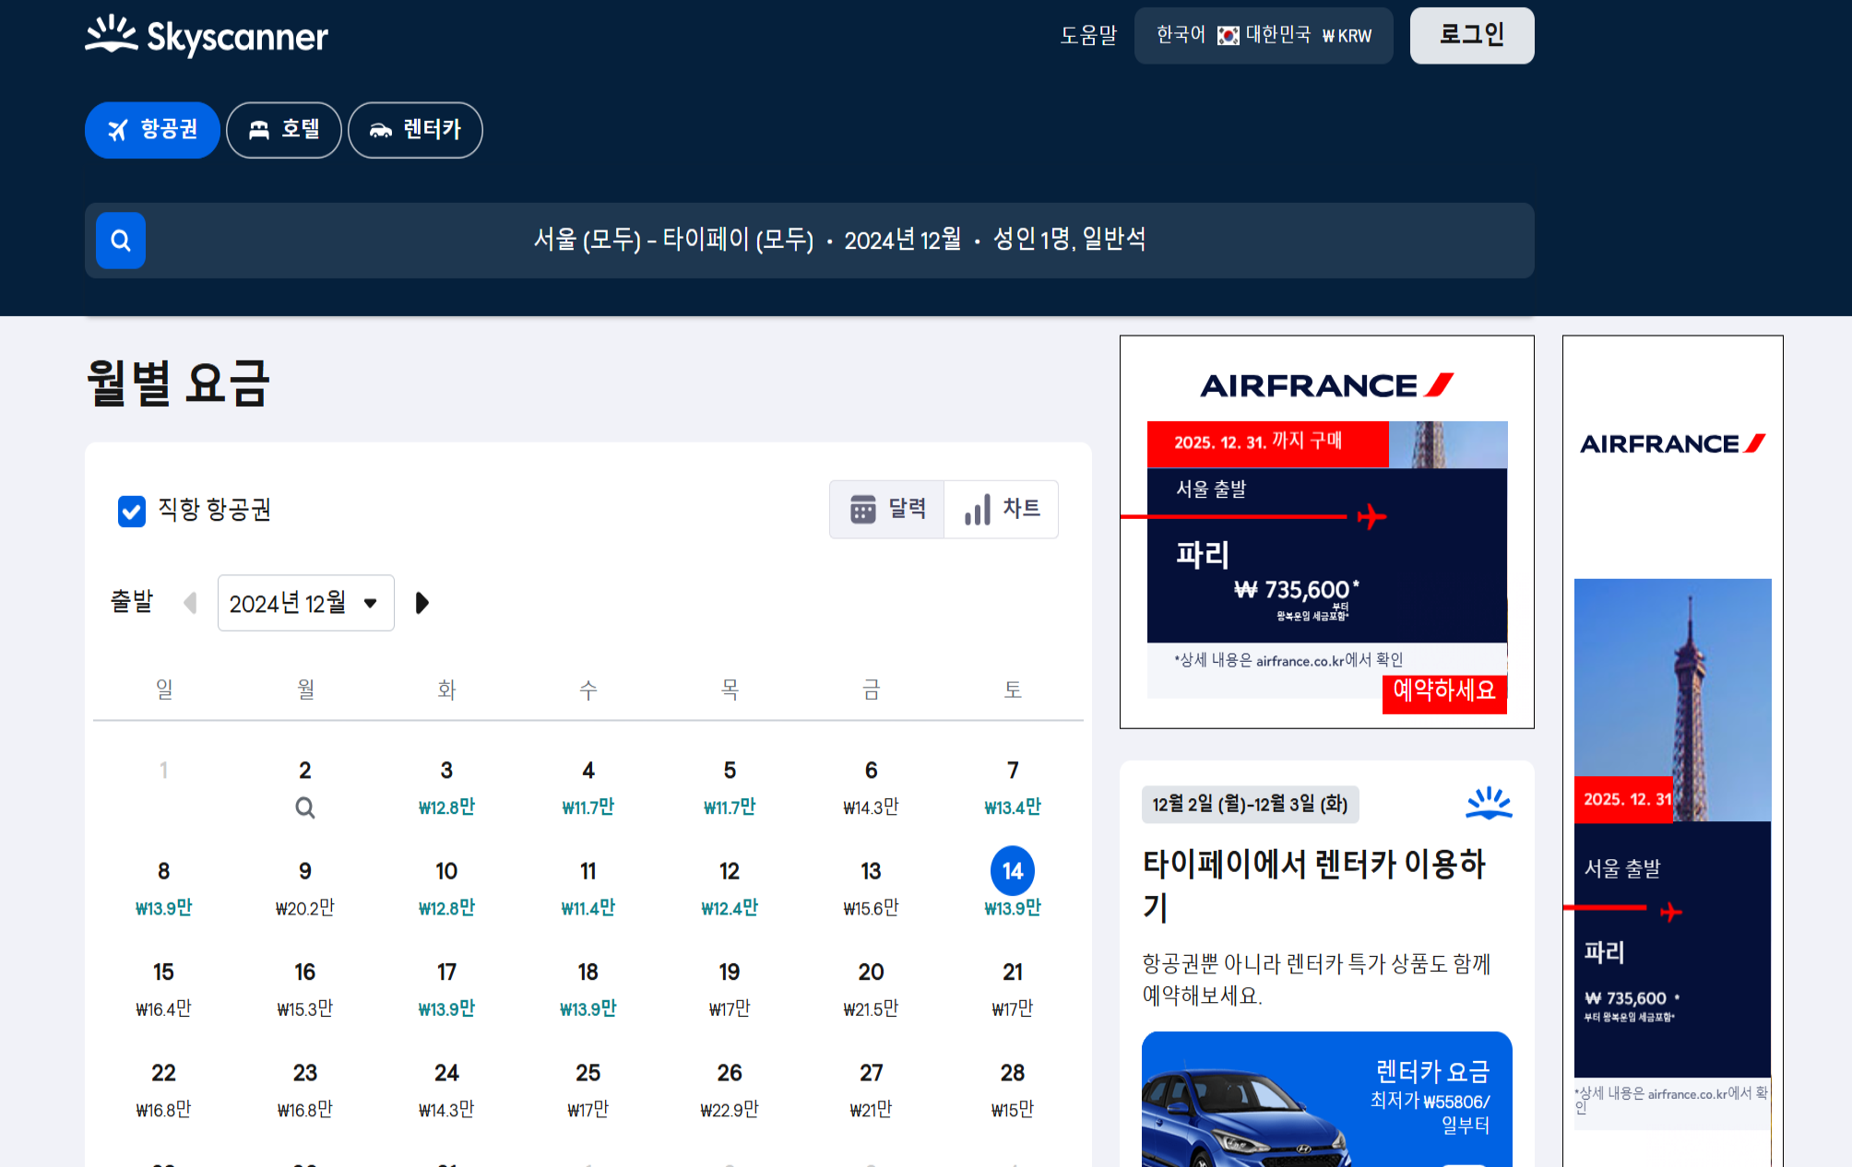Switch to 차트 chart view

coord(1001,509)
